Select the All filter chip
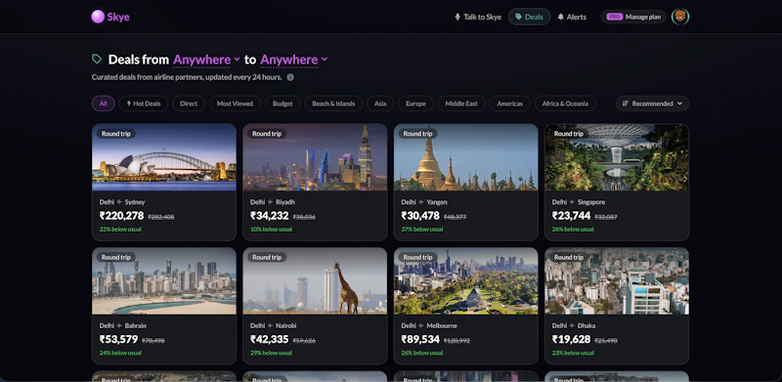The width and height of the screenshot is (782, 382). (104, 104)
